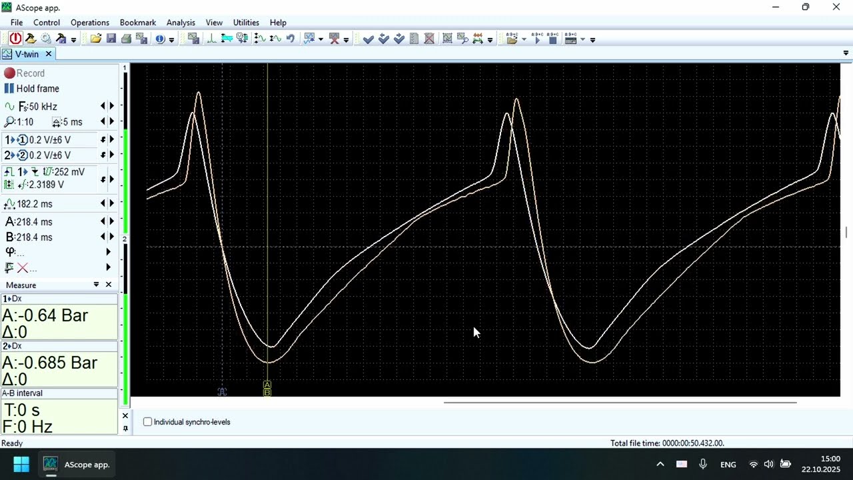This screenshot has width=853, height=480.
Task: Click the single checkmark toolbar icon
Action: tap(369, 39)
